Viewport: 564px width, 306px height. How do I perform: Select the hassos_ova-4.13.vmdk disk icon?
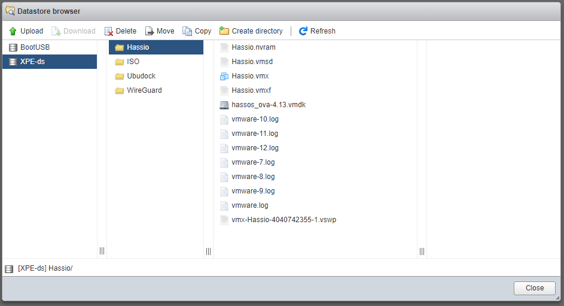coord(224,105)
